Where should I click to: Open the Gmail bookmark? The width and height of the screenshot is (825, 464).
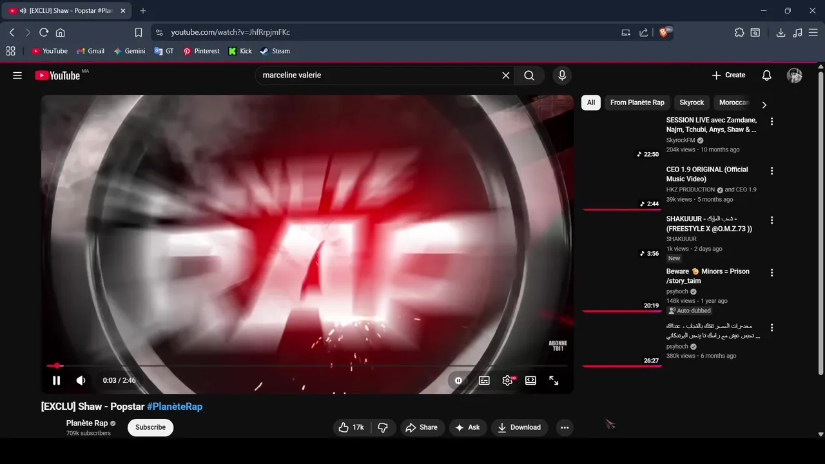90,51
